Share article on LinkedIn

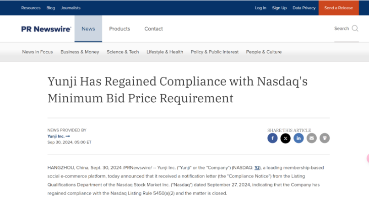point(298,138)
